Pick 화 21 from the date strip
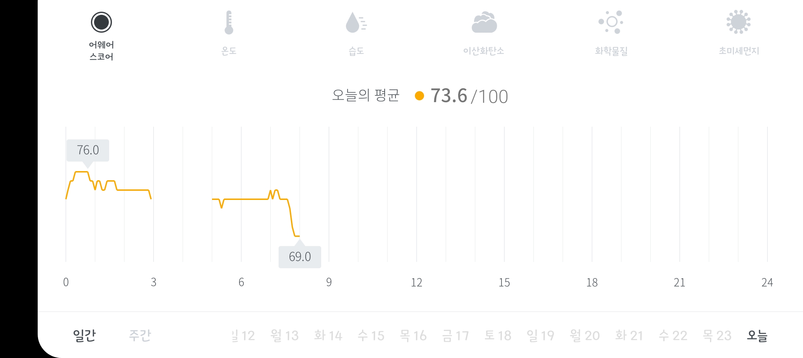Screen dimensions: 803x358 pyautogui.click(x=629, y=335)
